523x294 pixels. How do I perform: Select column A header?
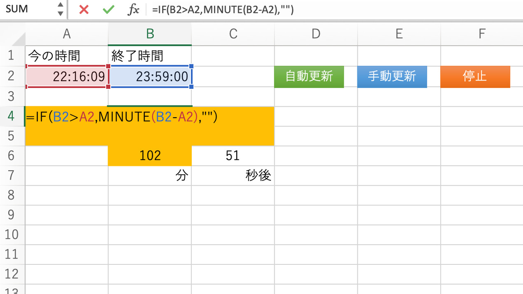click(x=66, y=34)
